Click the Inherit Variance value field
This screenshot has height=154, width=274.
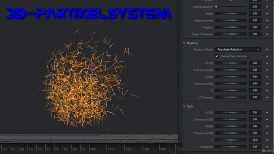click(255, 7)
